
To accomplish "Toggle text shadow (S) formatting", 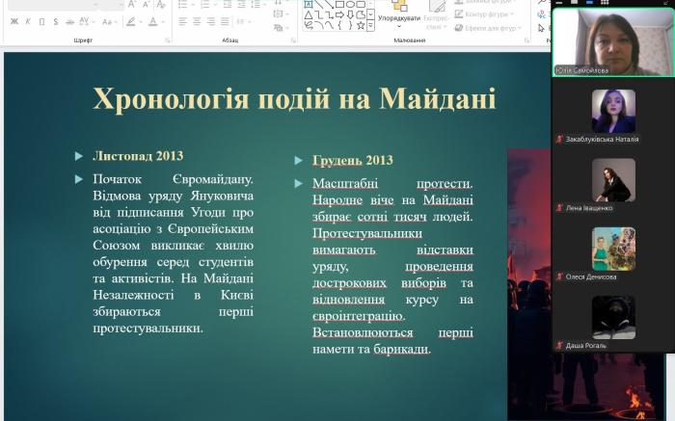I will 57,21.
